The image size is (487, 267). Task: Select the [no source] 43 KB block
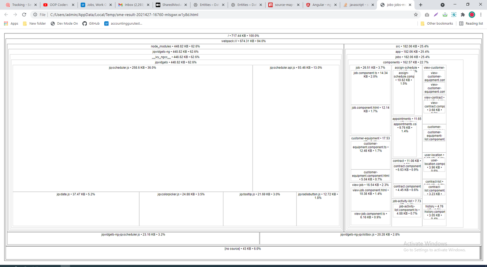point(243,253)
